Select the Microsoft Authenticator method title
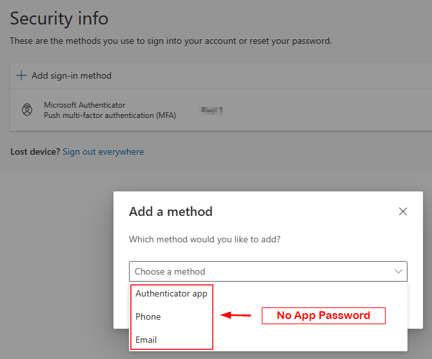 [x=84, y=105]
